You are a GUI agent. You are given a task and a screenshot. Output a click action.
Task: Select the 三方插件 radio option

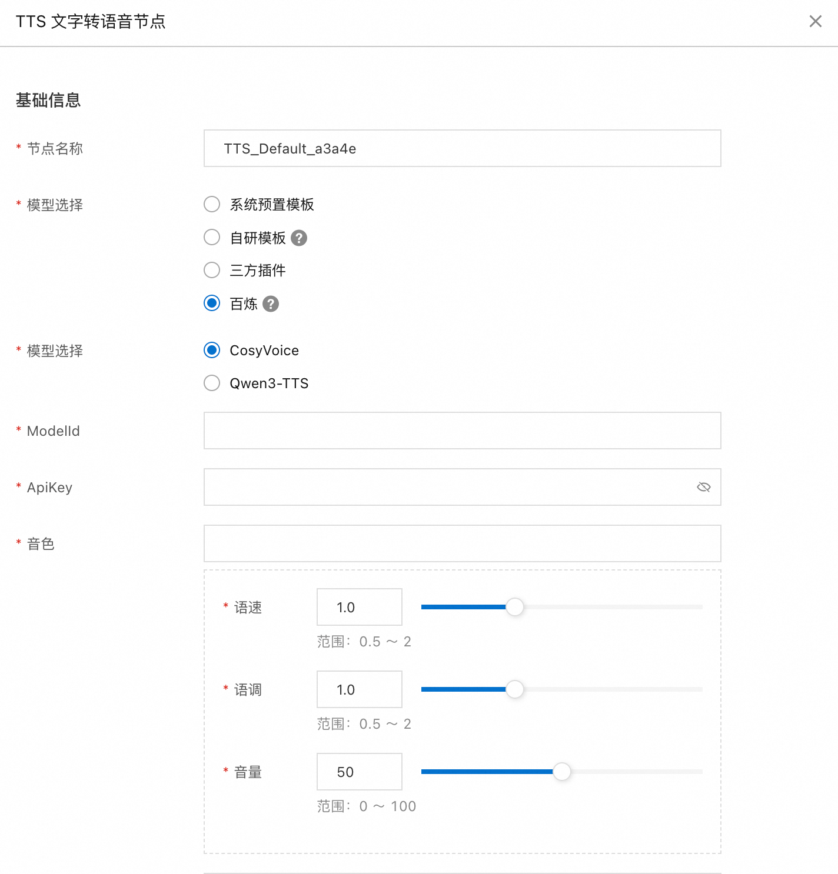pyautogui.click(x=212, y=270)
